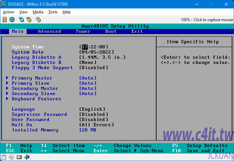Select the Main BIOS tab
234x161 pixels.
pyautogui.click(x=18, y=31)
